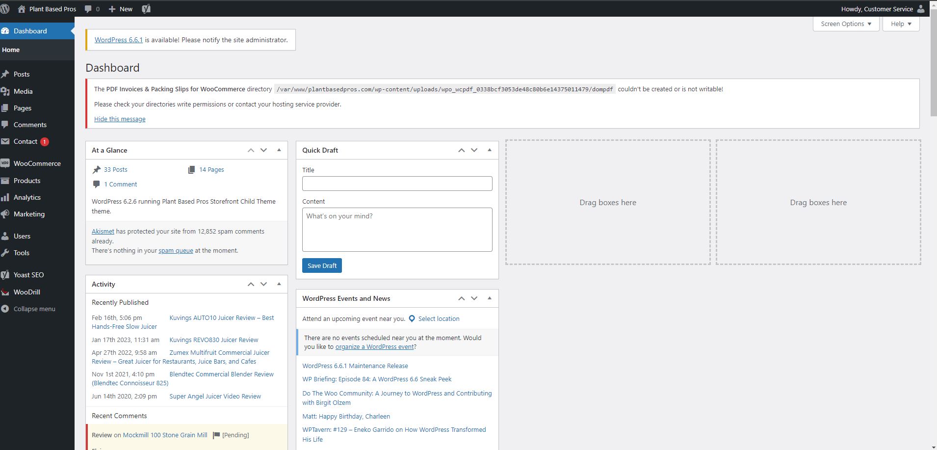937x450 pixels.
Task: Click the Comments bubble icon in sidebar
Action: coord(5,125)
